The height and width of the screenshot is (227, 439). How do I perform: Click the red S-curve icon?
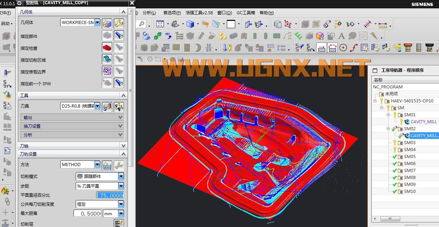click(354, 48)
